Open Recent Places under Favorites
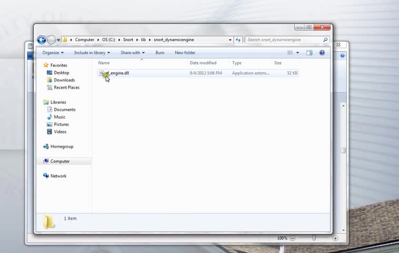The image size is (399, 253). tap(67, 87)
